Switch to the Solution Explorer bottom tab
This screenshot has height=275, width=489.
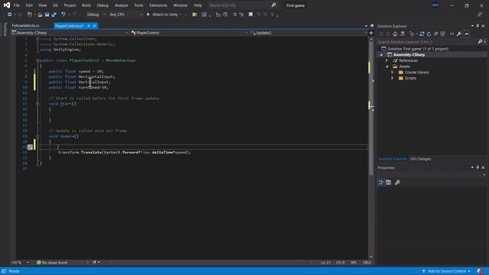tap(392, 159)
